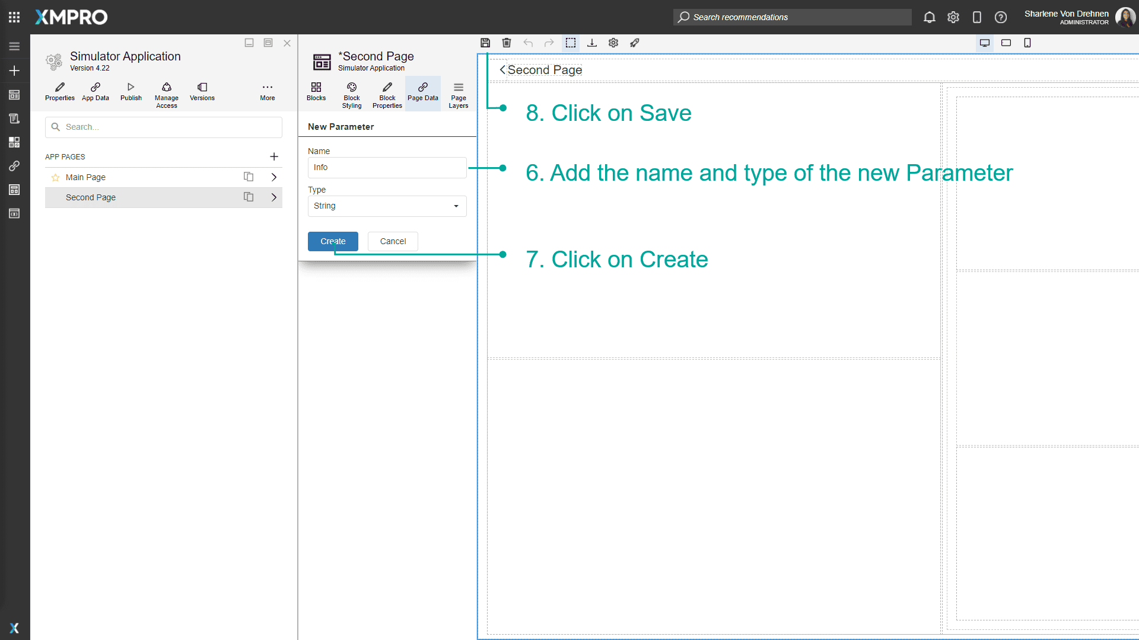Select the Page Data tab
The width and height of the screenshot is (1139, 640).
coord(422,94)
